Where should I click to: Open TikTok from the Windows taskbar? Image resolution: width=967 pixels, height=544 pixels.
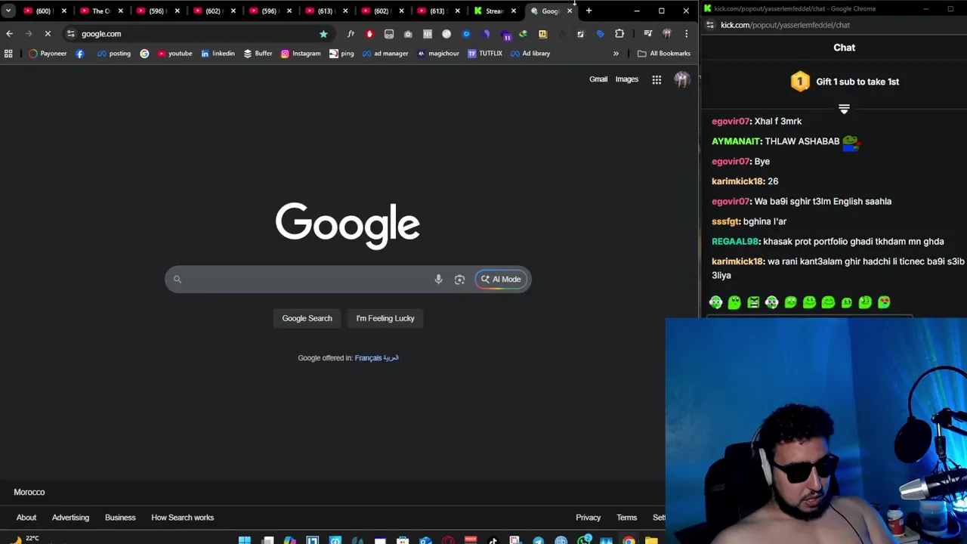point(493,540)
